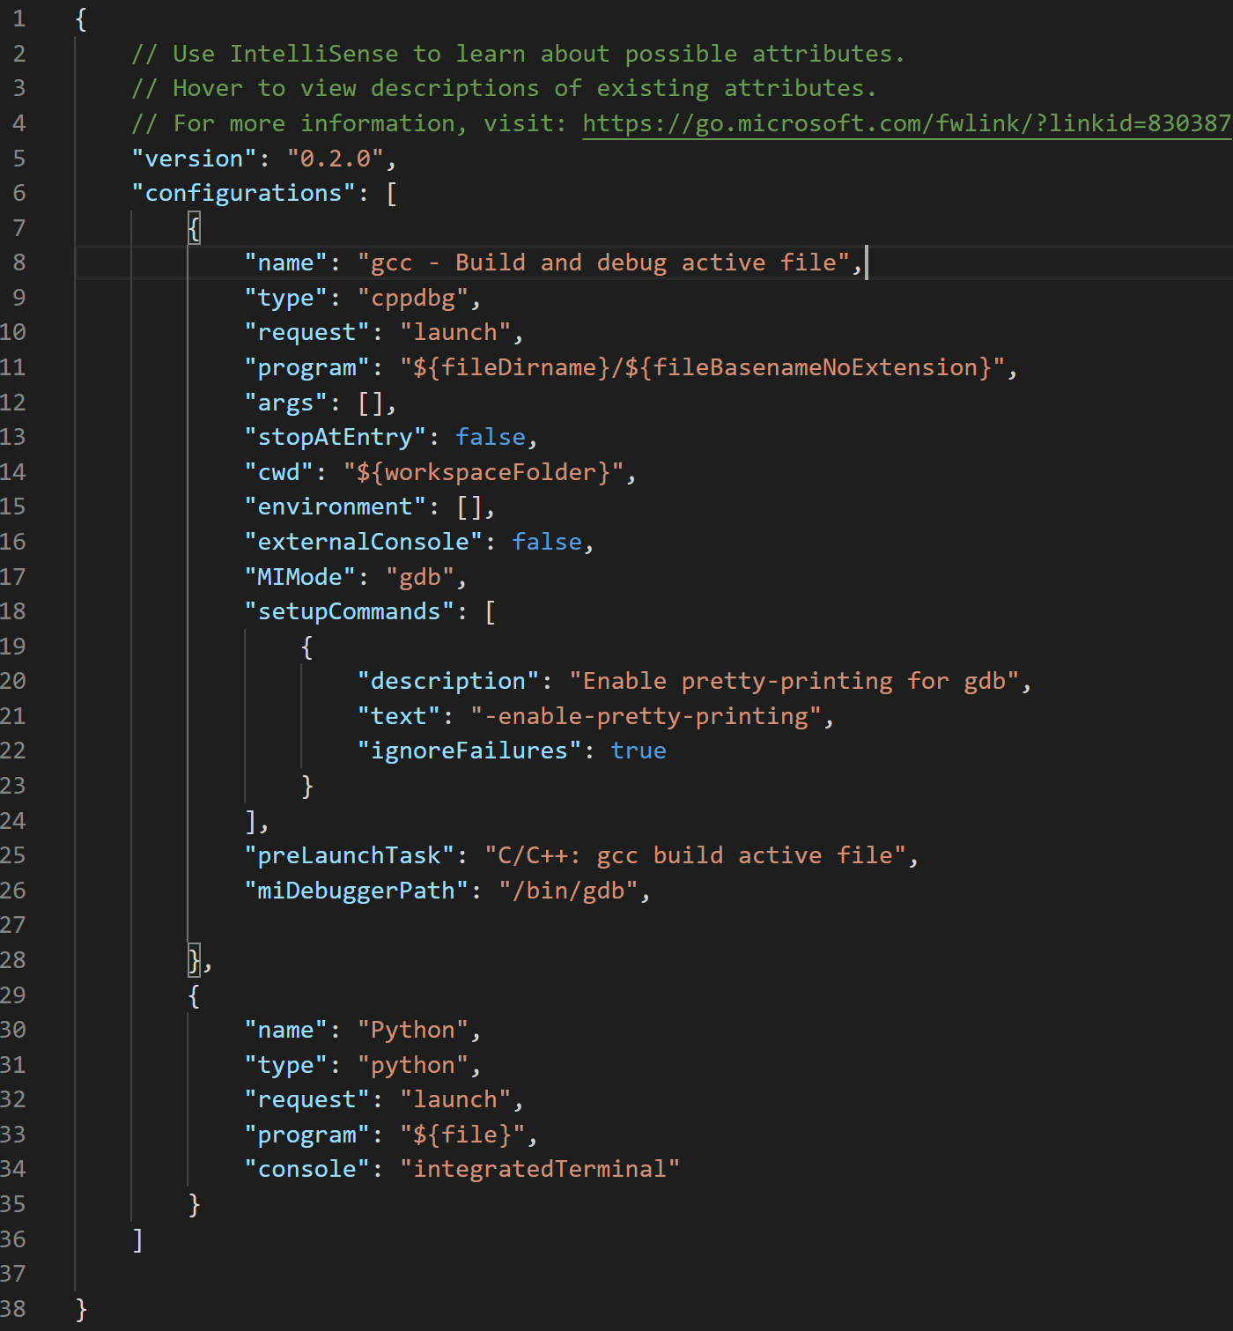Select the "integratedTerminal" console value

(540, 1168)
